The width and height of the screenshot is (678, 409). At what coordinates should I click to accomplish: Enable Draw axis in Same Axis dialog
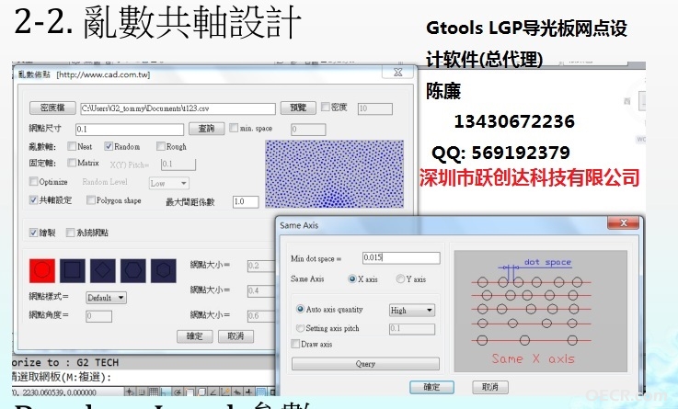(x=295, y=344)
